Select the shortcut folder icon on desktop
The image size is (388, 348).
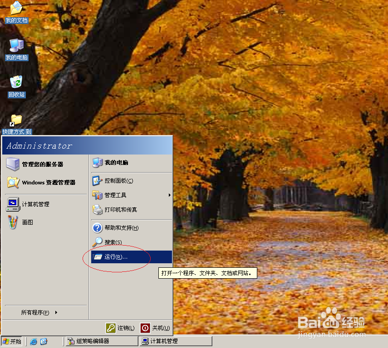[17, 124]
